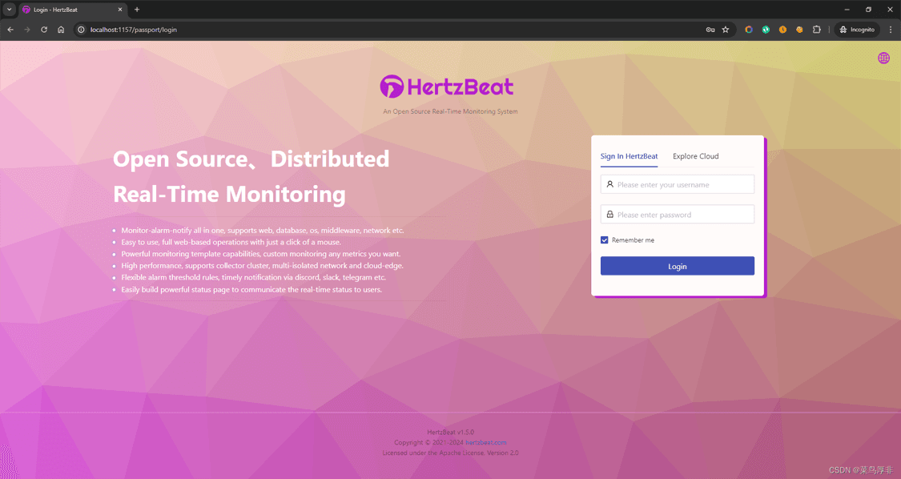Expand the tab search dropdown
This screenshot has width=901, height=479.
[9, 9]
